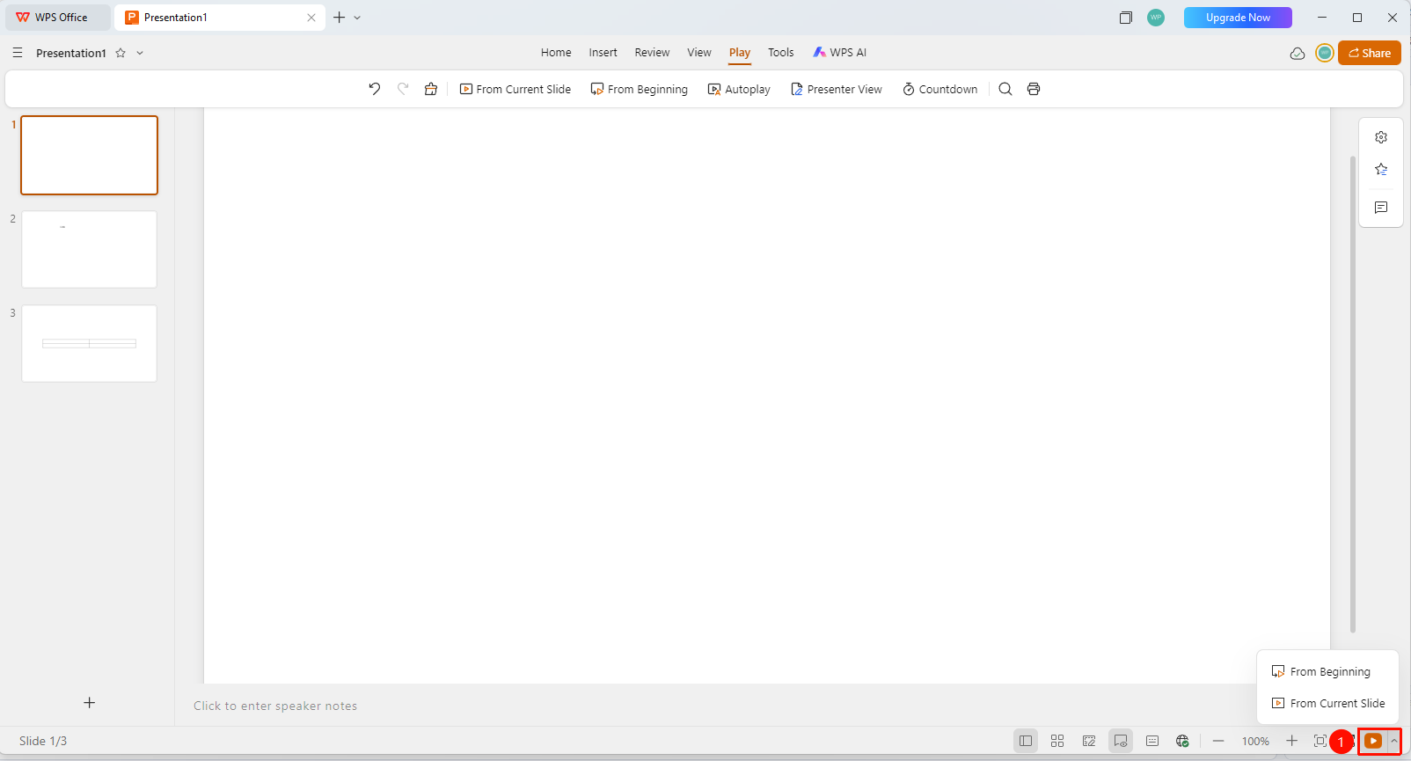This screenshot has width=1411, height=761.
Task: Select slide 3 thumbnail with table
Action: click(x=89, y=343)
